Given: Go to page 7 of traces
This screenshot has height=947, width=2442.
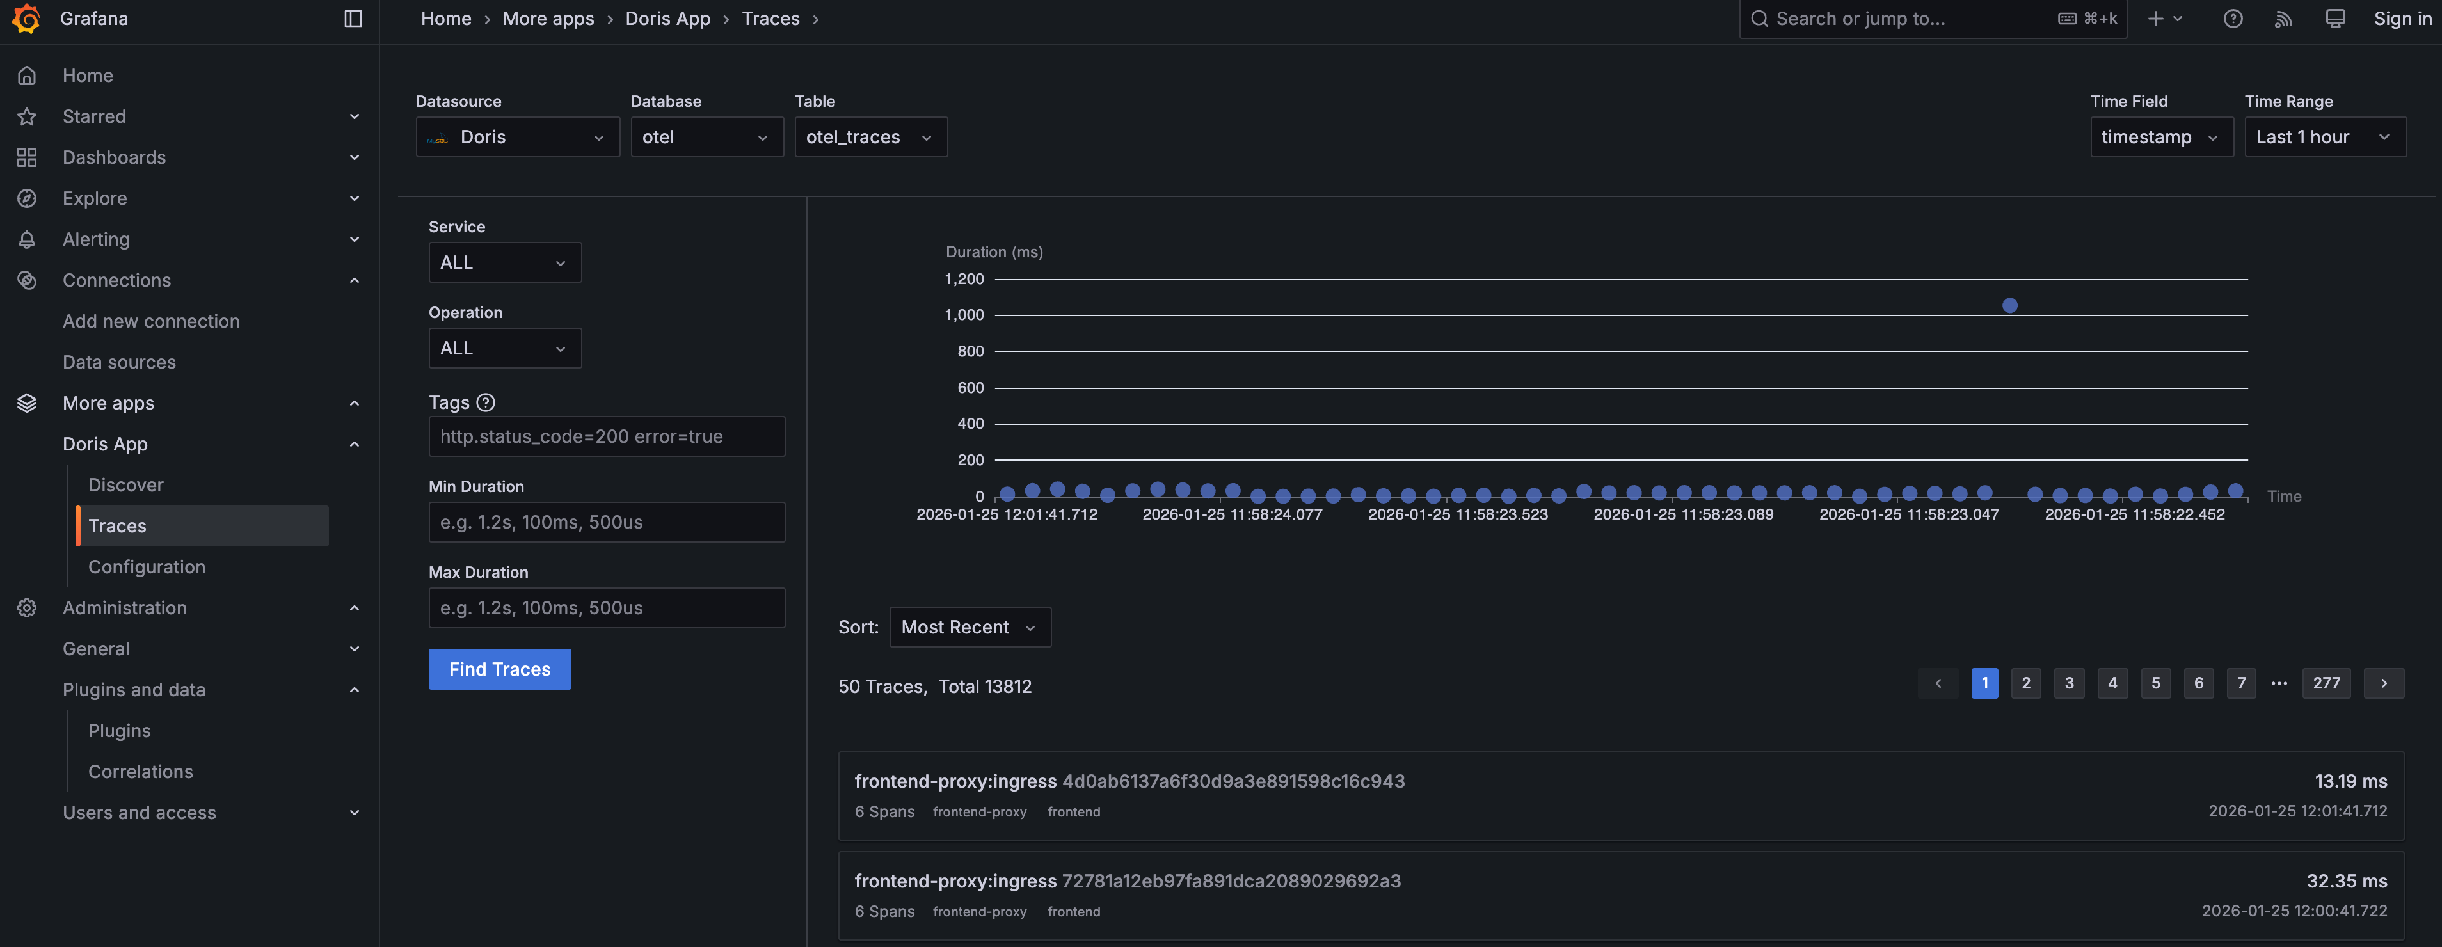Looking at the screenshot, I should 2241,683.
